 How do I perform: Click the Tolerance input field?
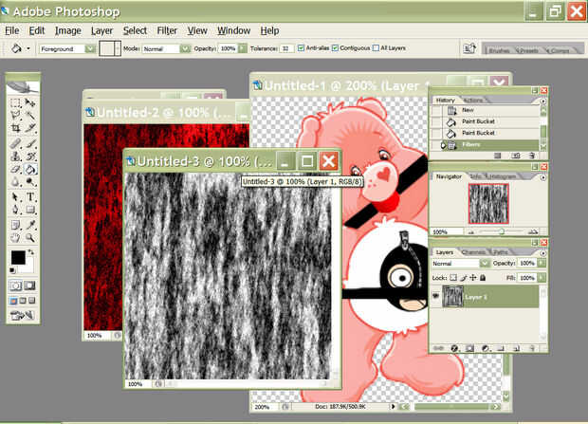point(286,48)
